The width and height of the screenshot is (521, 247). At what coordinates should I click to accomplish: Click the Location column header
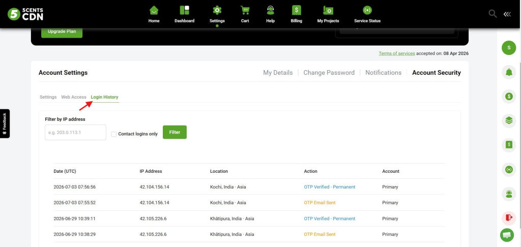coord(219,171)
